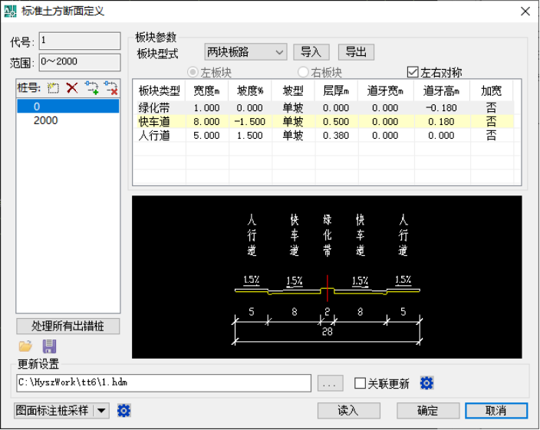Click the 确定 button
The image size is (540, 430).
[x=428, y=410]
